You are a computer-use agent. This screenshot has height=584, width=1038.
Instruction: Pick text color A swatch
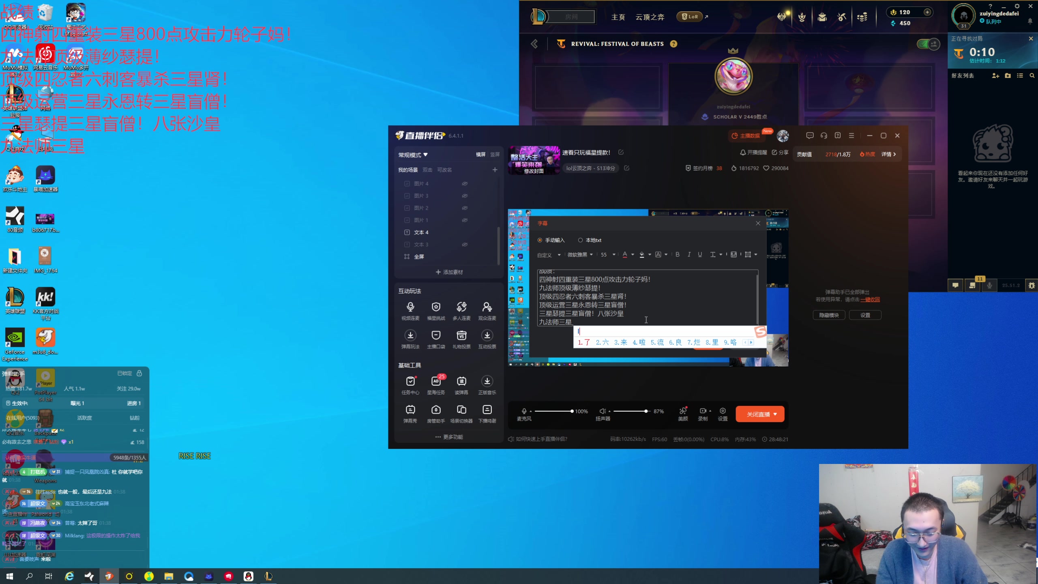click(625, 255)
